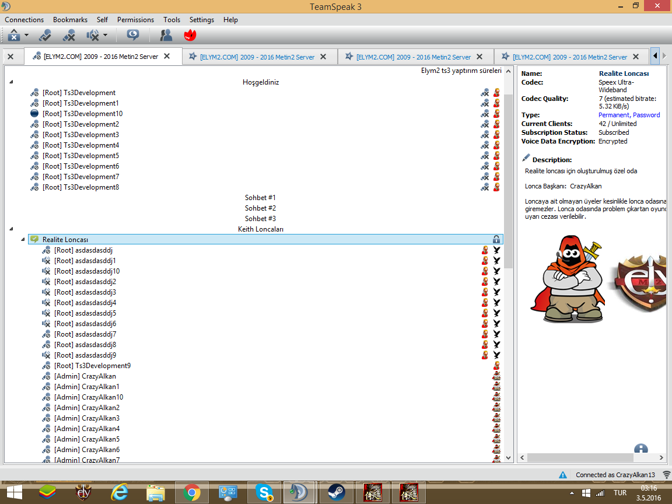672x504 pixels.
Task: Select user [Root] asdasdasddj7
Action: (85, 334)
